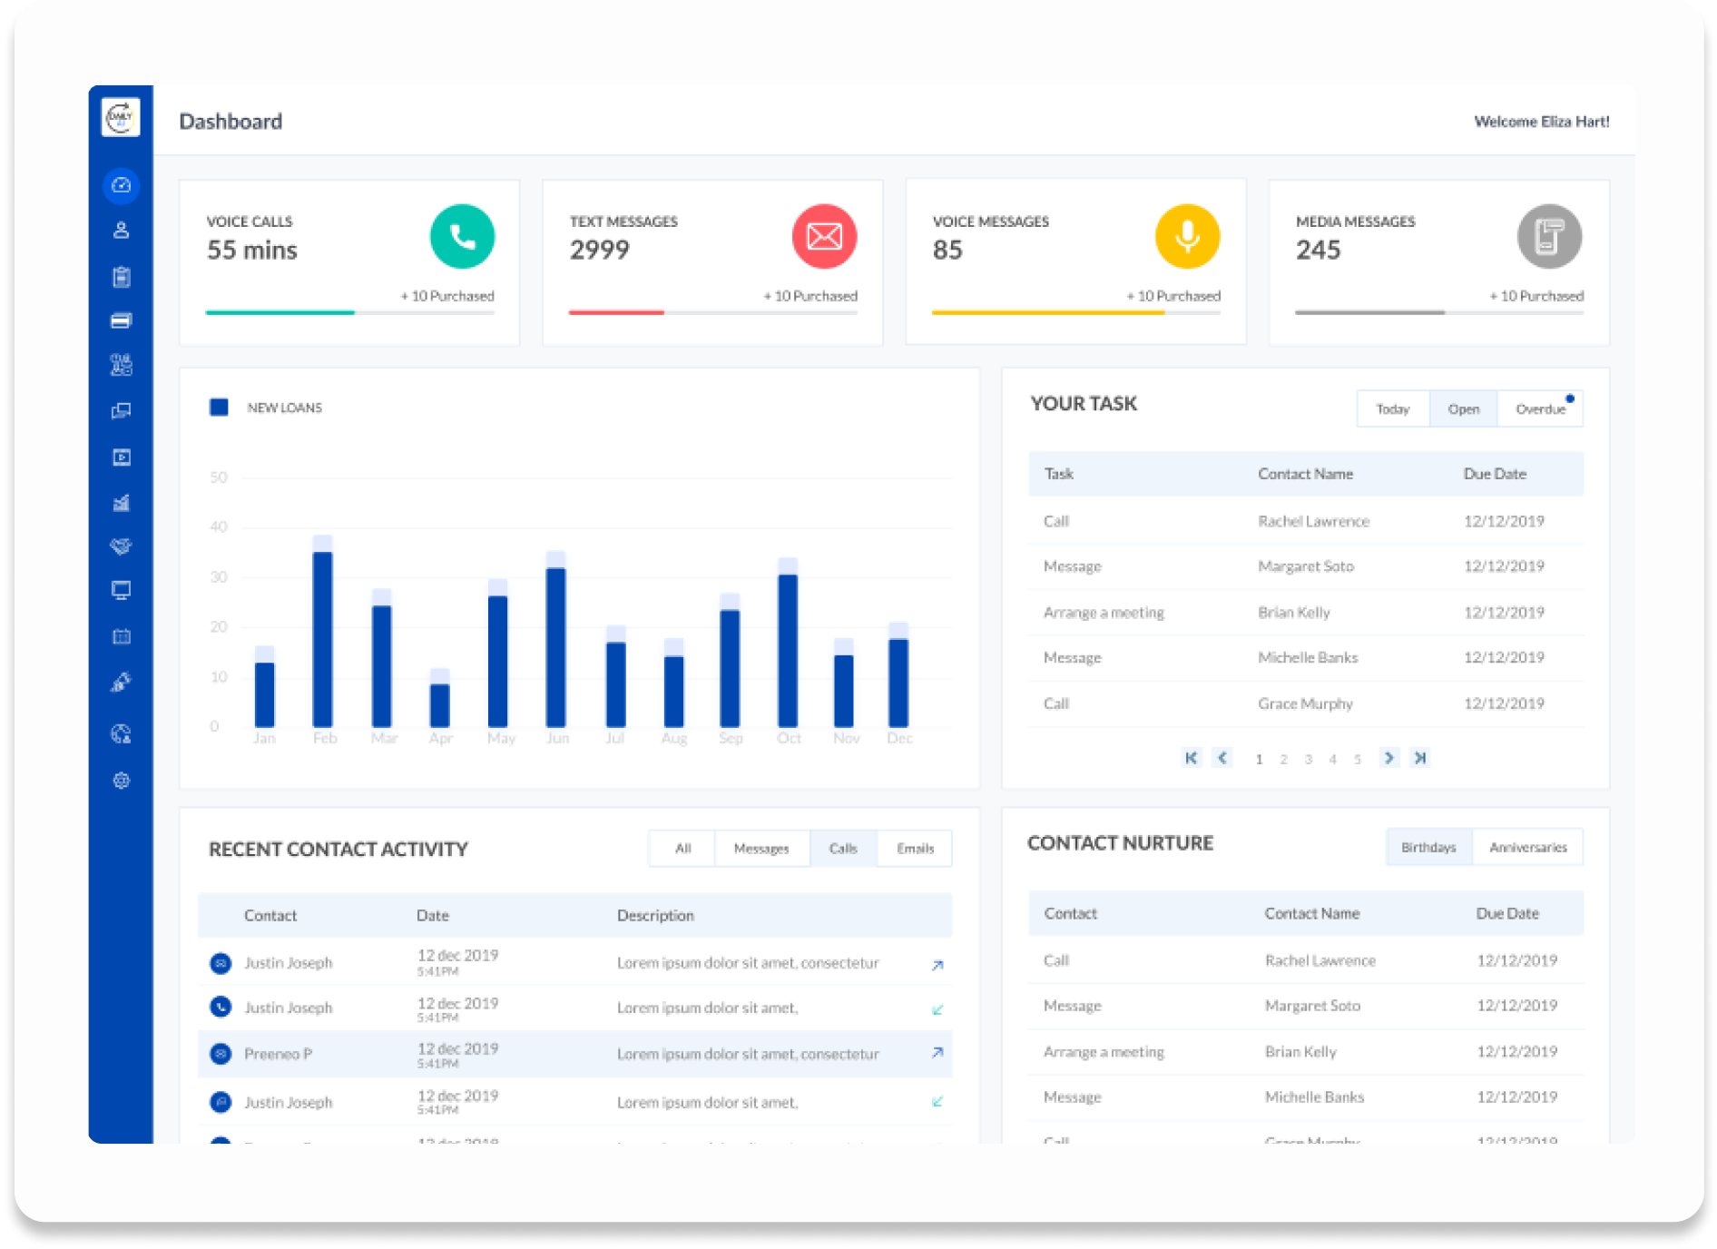This screenshot has height=1249, width=1717.
Task: Filter recent activity by Calls
Action: tap(843, 849)
